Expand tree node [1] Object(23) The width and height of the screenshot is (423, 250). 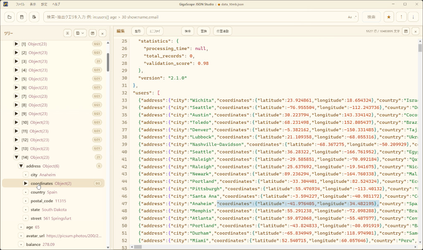17,44
